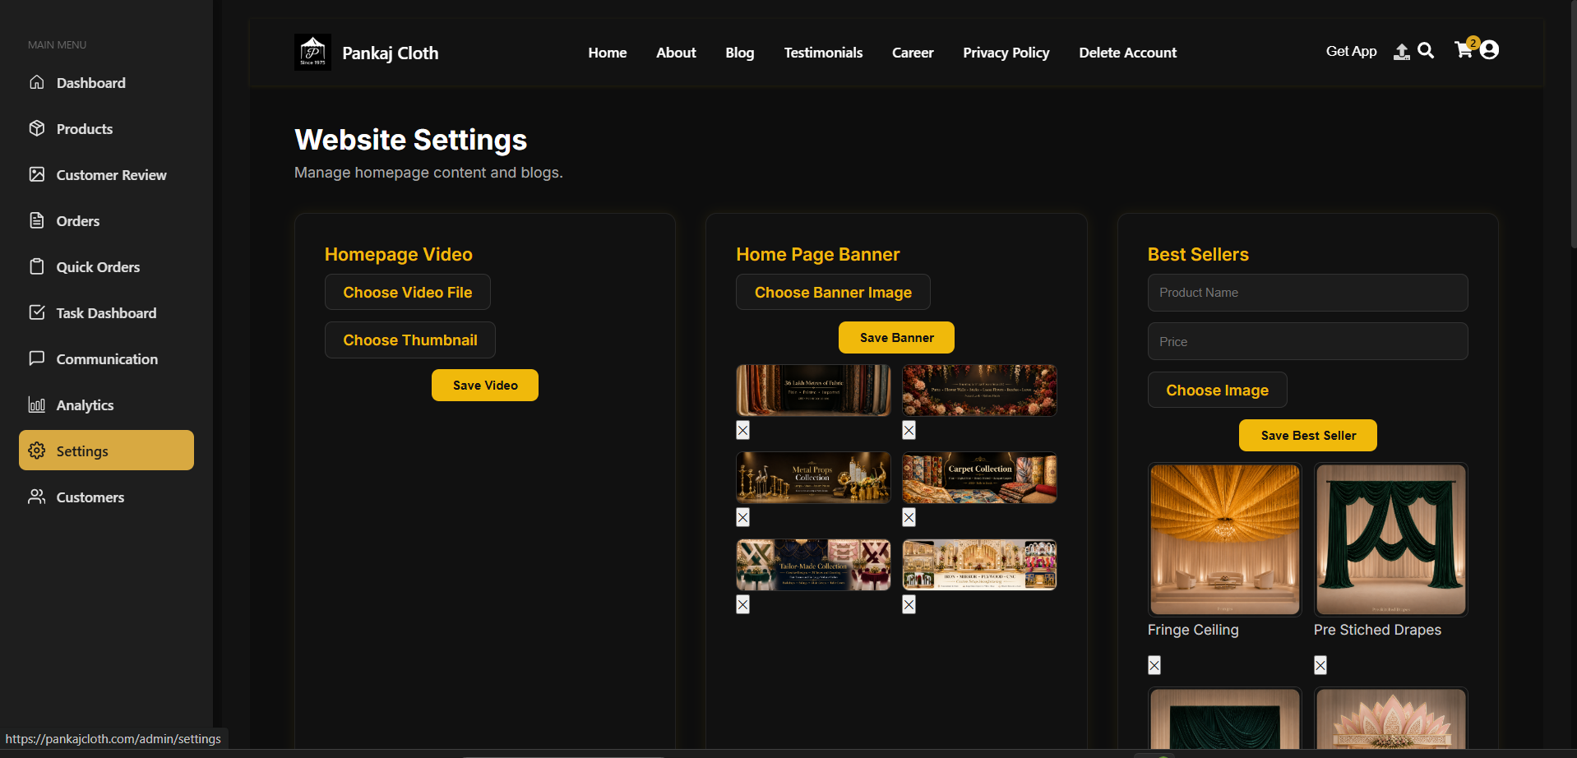Open Analytics in the sidebar
Viewport: 1577px width, 758px height.
(x=106, y=405)
